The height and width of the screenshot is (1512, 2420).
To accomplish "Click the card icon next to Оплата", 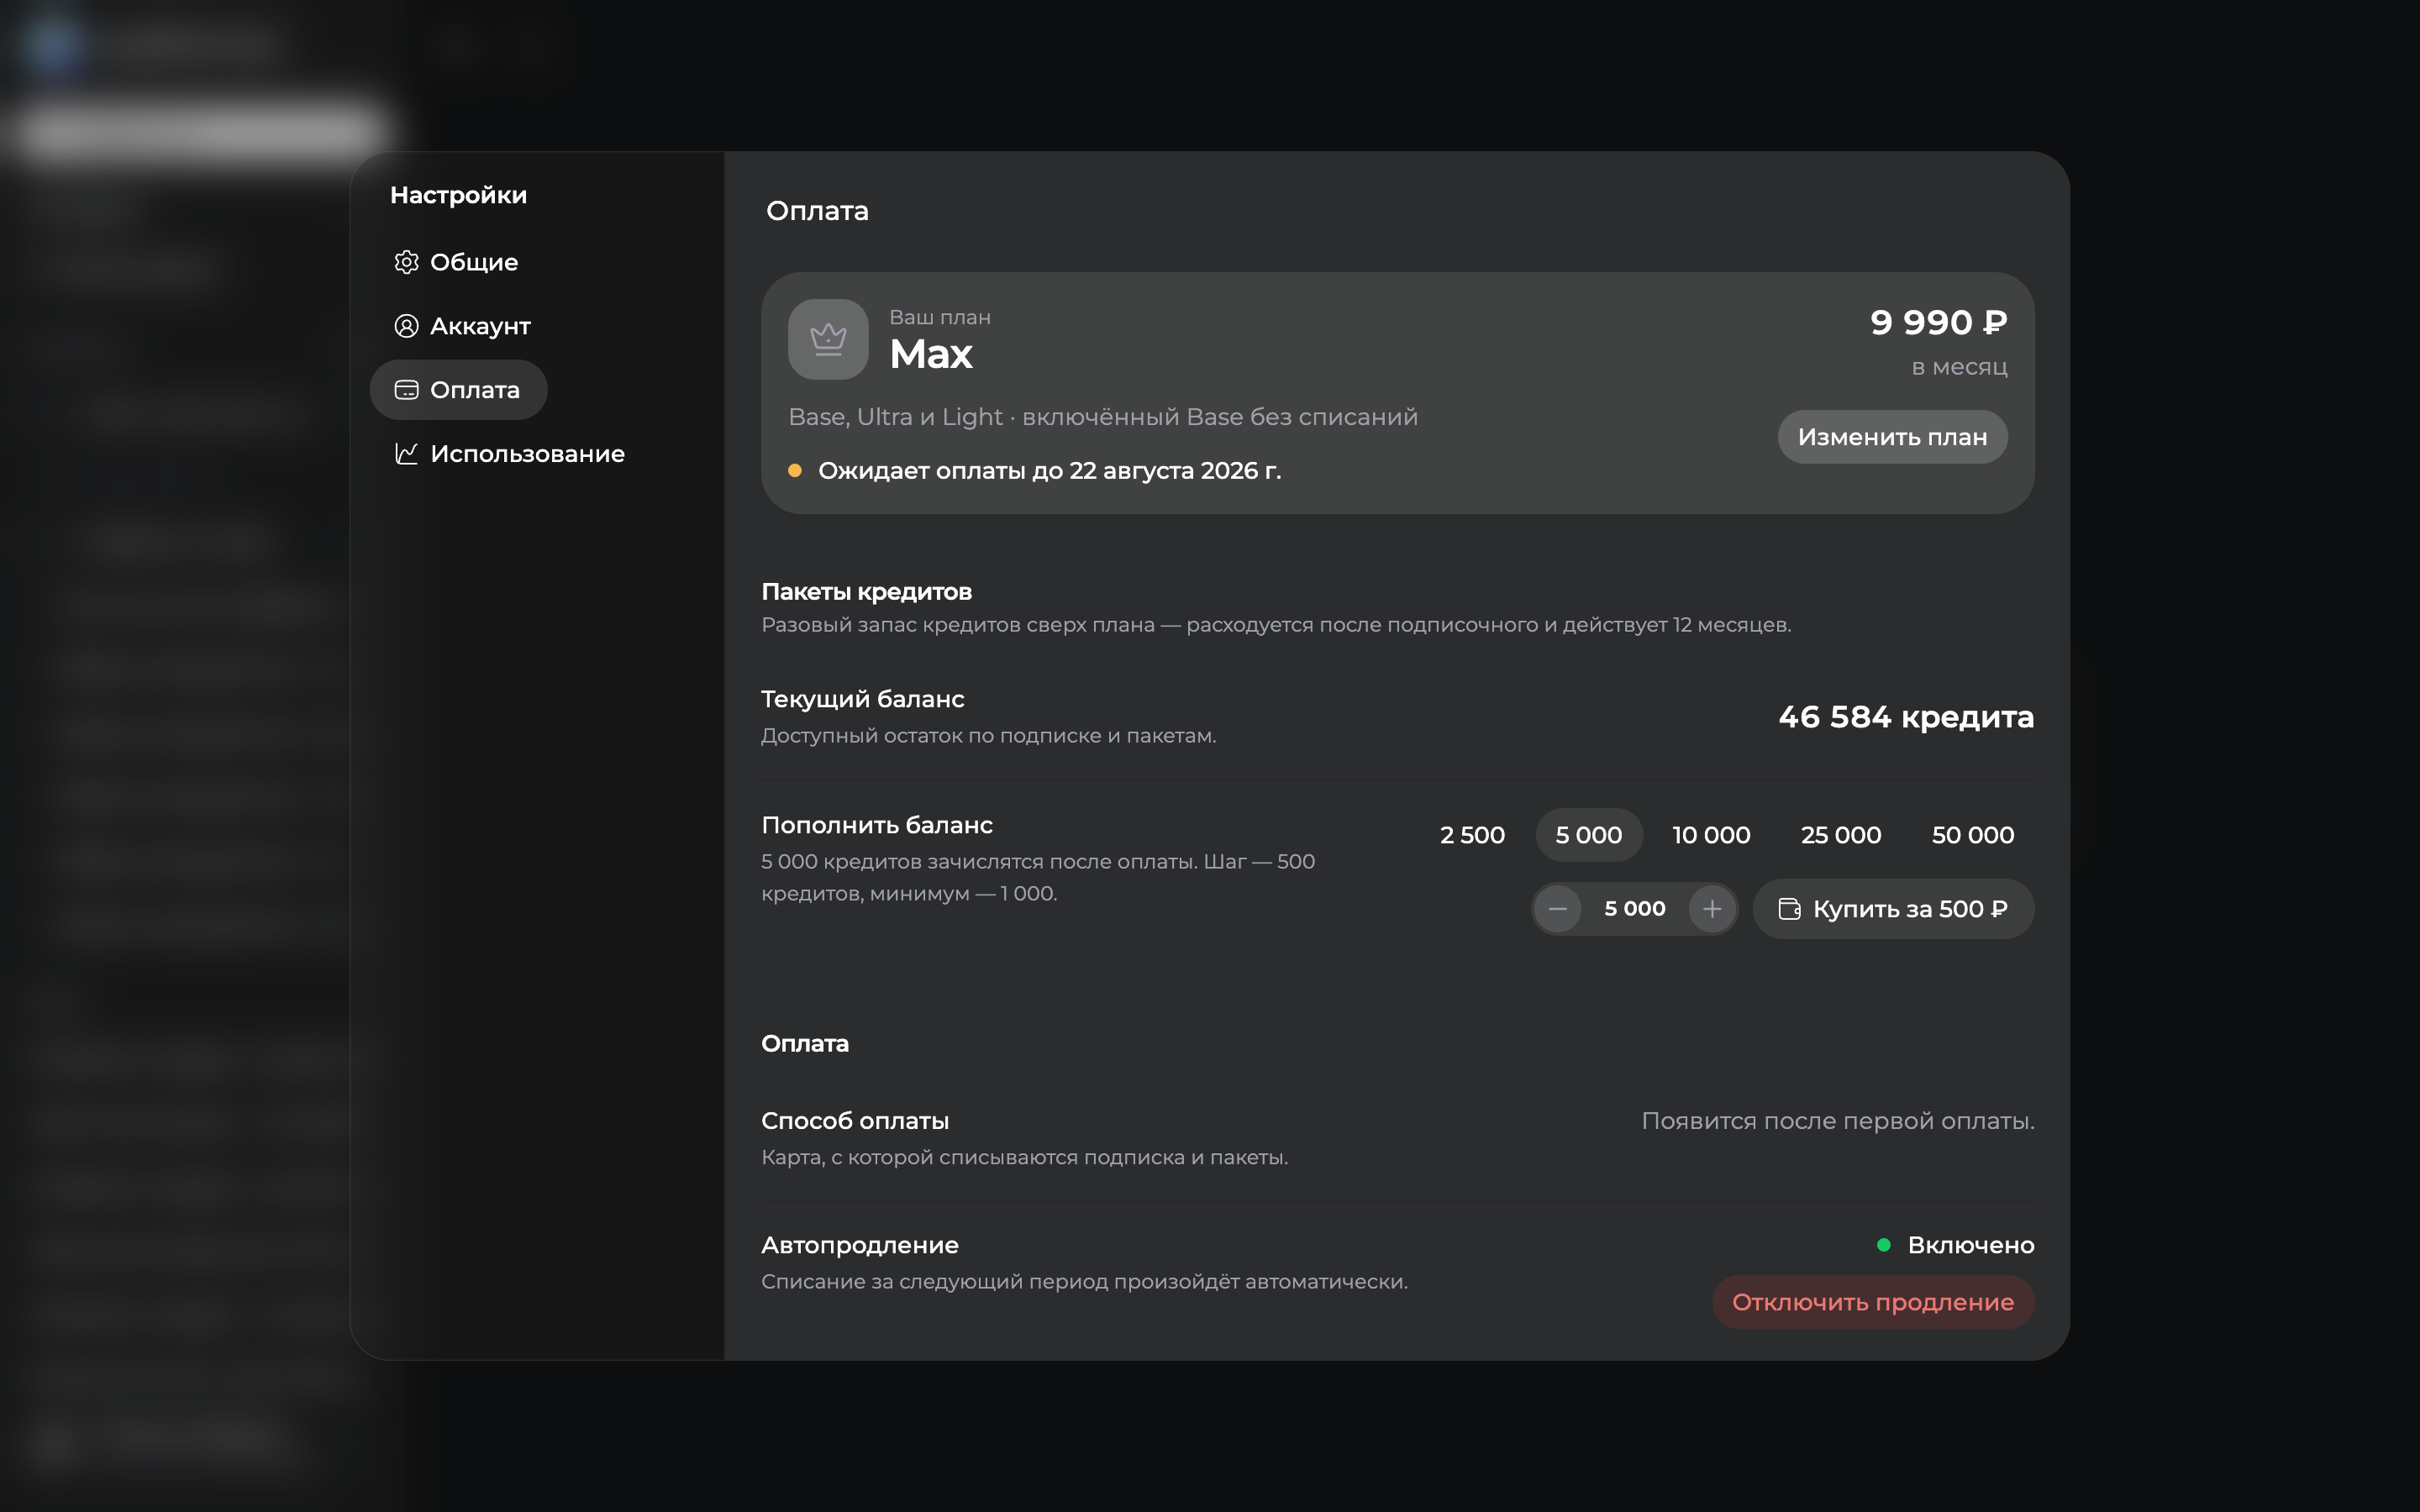I will (406, 390).
